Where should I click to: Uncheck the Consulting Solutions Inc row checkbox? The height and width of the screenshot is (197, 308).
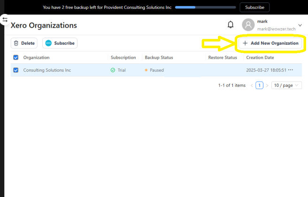[x=16, y=70]
